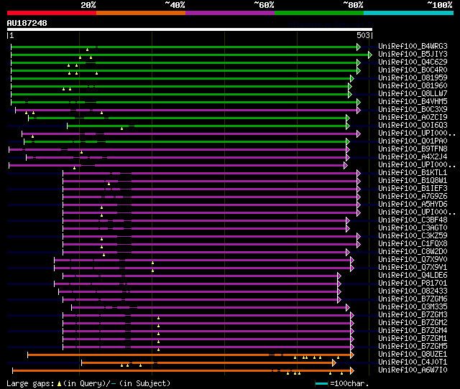Select the UniRef100_C4J0T1 label
This screenshot has height=389, width=460.
click(x=413, y=362)
